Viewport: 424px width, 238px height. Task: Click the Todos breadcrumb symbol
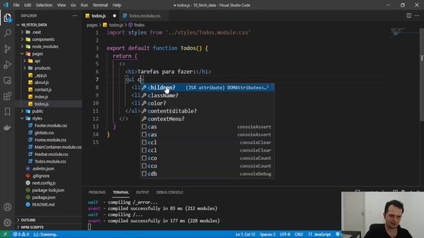tap(136, 25)
